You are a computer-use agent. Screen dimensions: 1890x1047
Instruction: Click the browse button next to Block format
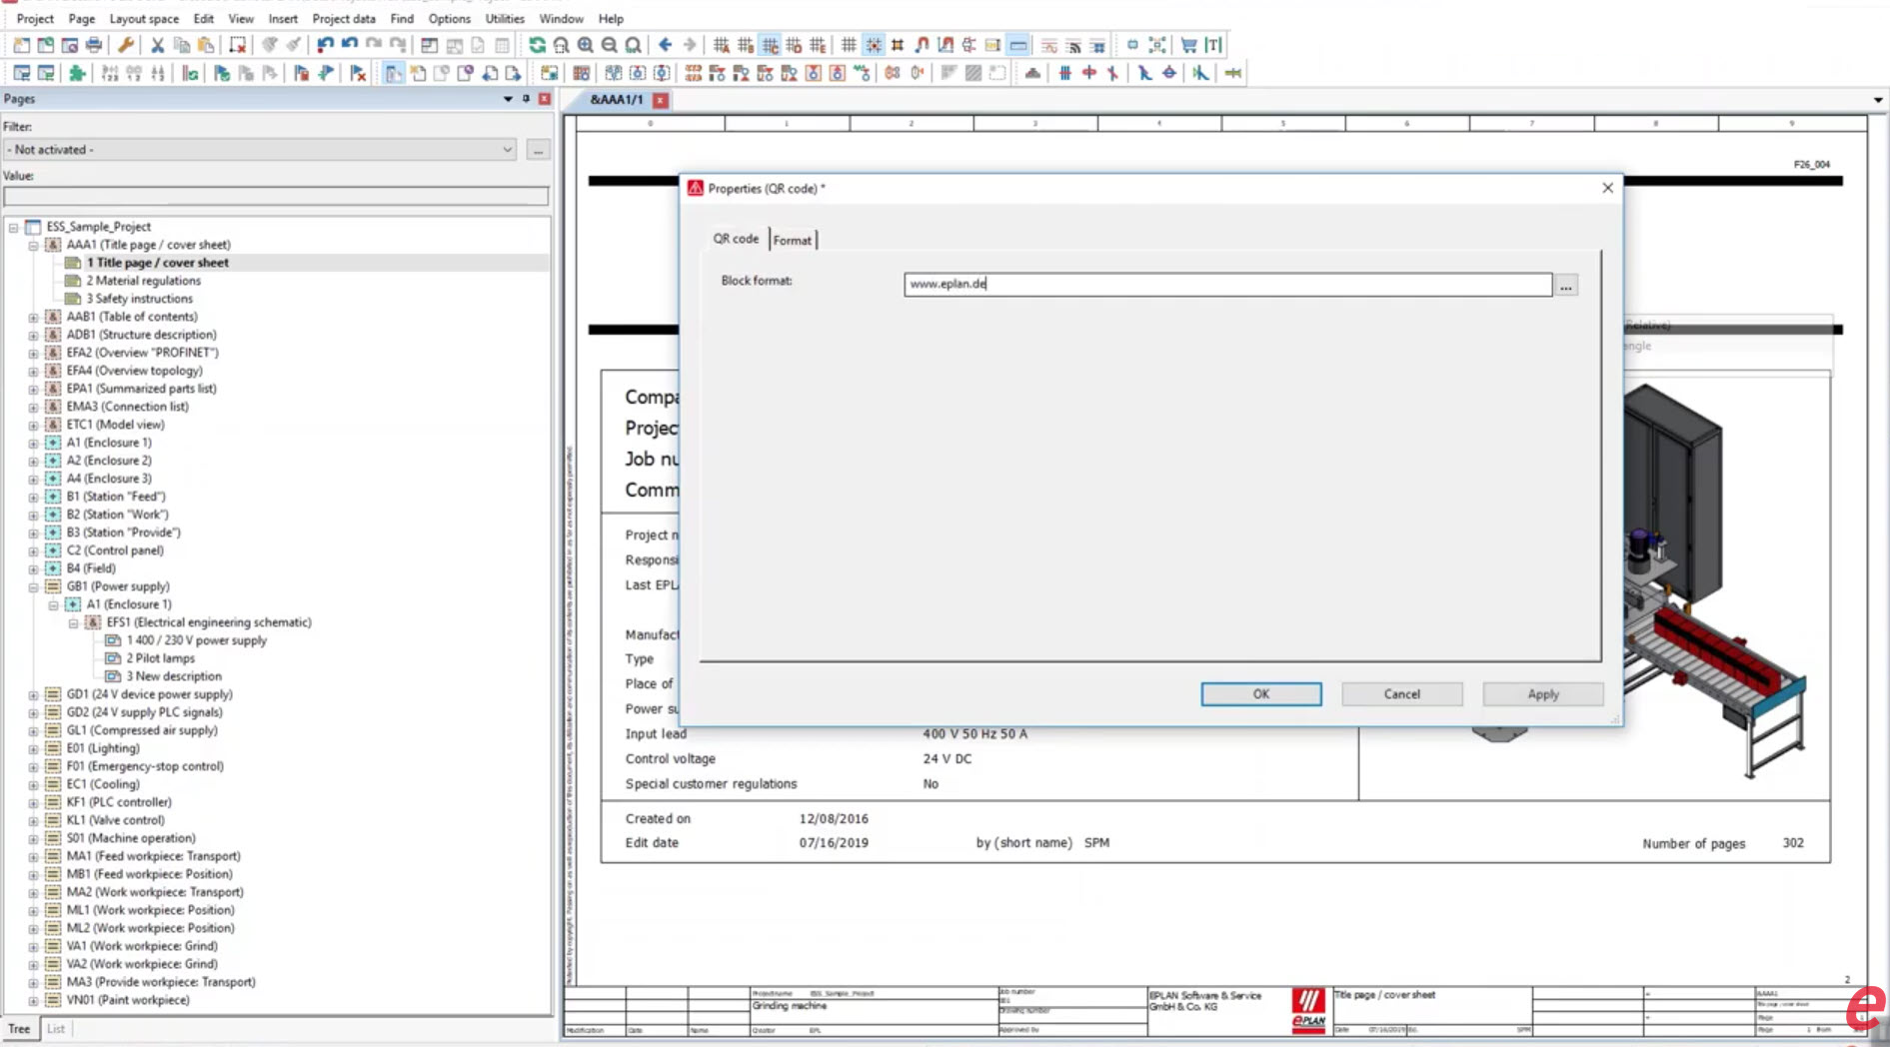point(1565,285)
